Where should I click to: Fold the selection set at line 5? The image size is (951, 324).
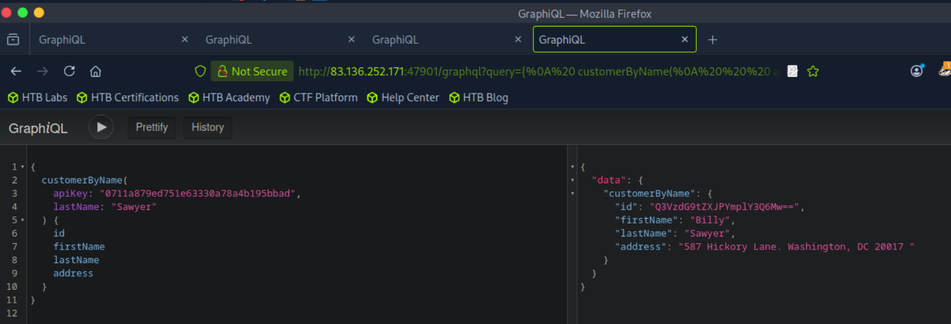pyautogui.click(x=23, y=221)
